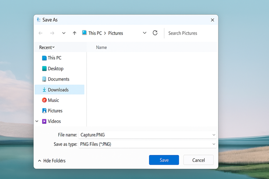The width and height of the screenshot is (269, 179).
Task: Go up one folder level
Action: [74, 33]
